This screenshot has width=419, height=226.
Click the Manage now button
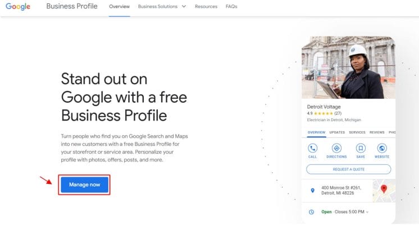coord(84,185)
